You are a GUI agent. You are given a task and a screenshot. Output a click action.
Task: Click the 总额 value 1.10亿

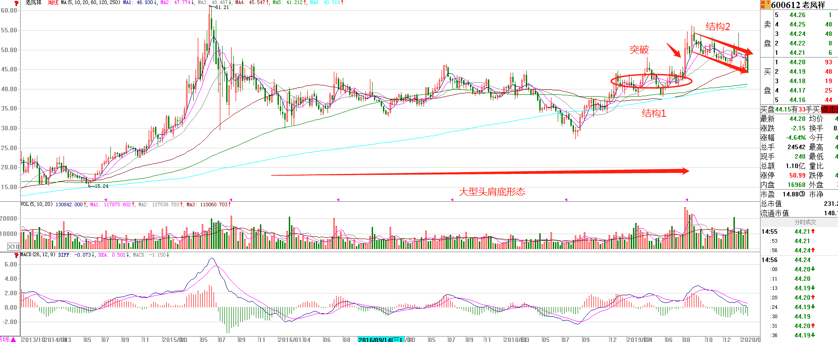pos(796,166)
